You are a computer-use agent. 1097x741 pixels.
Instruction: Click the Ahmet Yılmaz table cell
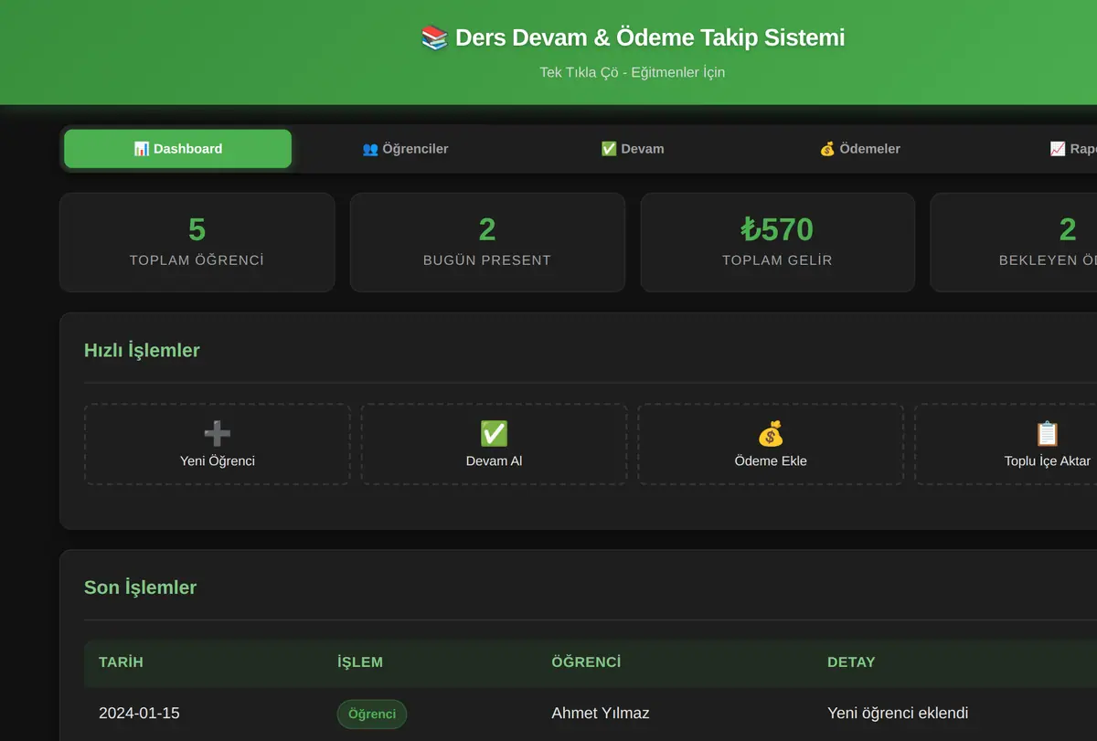point(601,714)
